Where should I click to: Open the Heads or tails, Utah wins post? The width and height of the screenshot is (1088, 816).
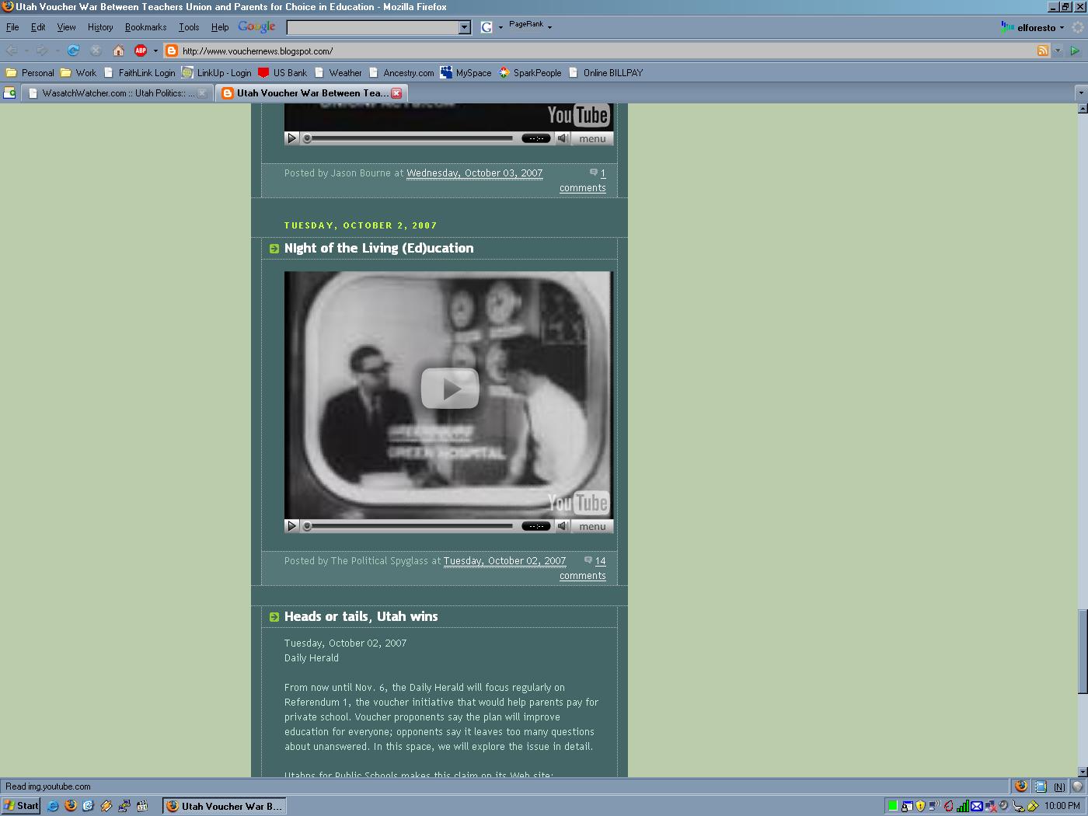click(361, 616)
